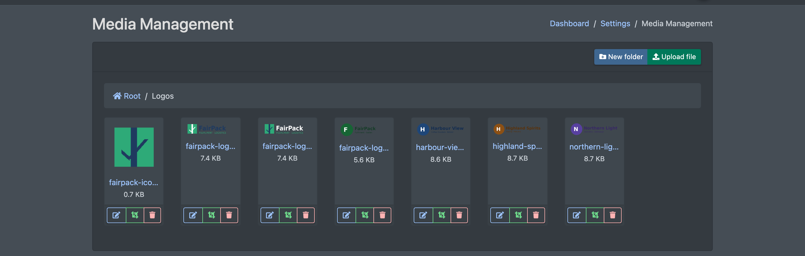This screenshot has height=256, width=805.
Task: Select the green FairPack icon thumbnail
Action: pos(134,147)
